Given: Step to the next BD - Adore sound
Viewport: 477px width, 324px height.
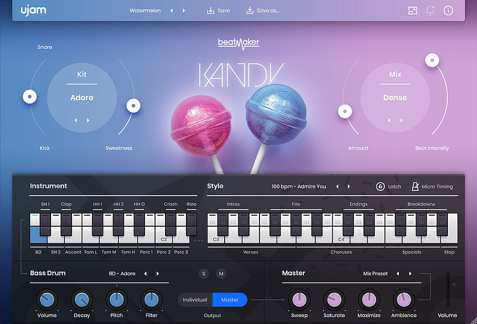Looking at the screenshot, I should click(x=158, y=273).
